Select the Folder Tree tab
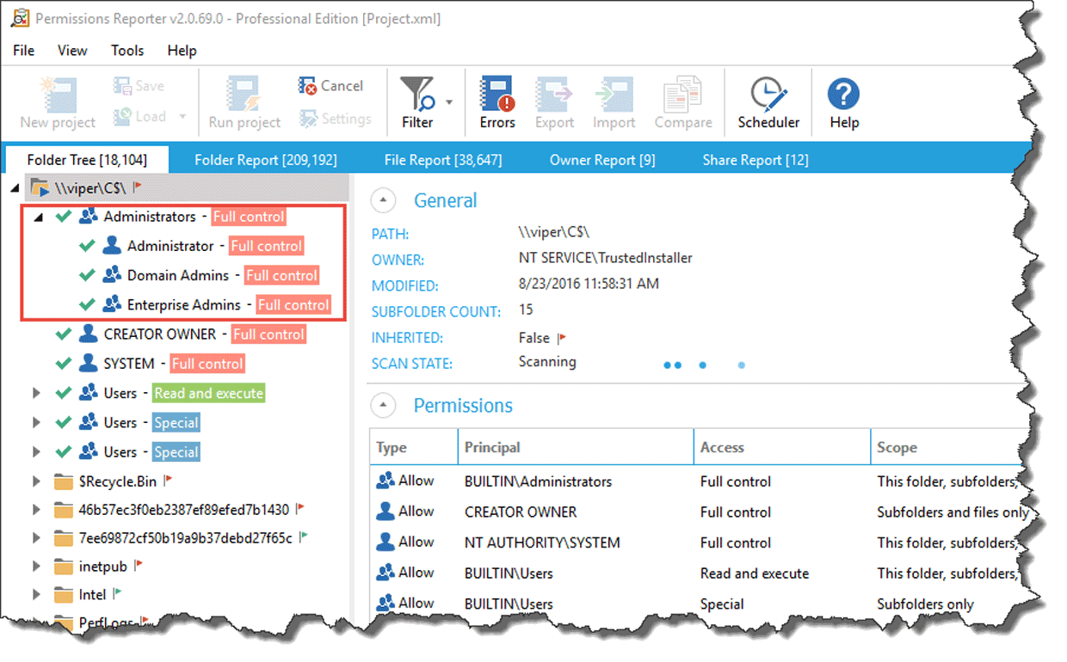 87,160
